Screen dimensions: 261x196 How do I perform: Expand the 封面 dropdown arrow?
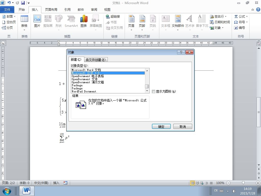[15, 16]
